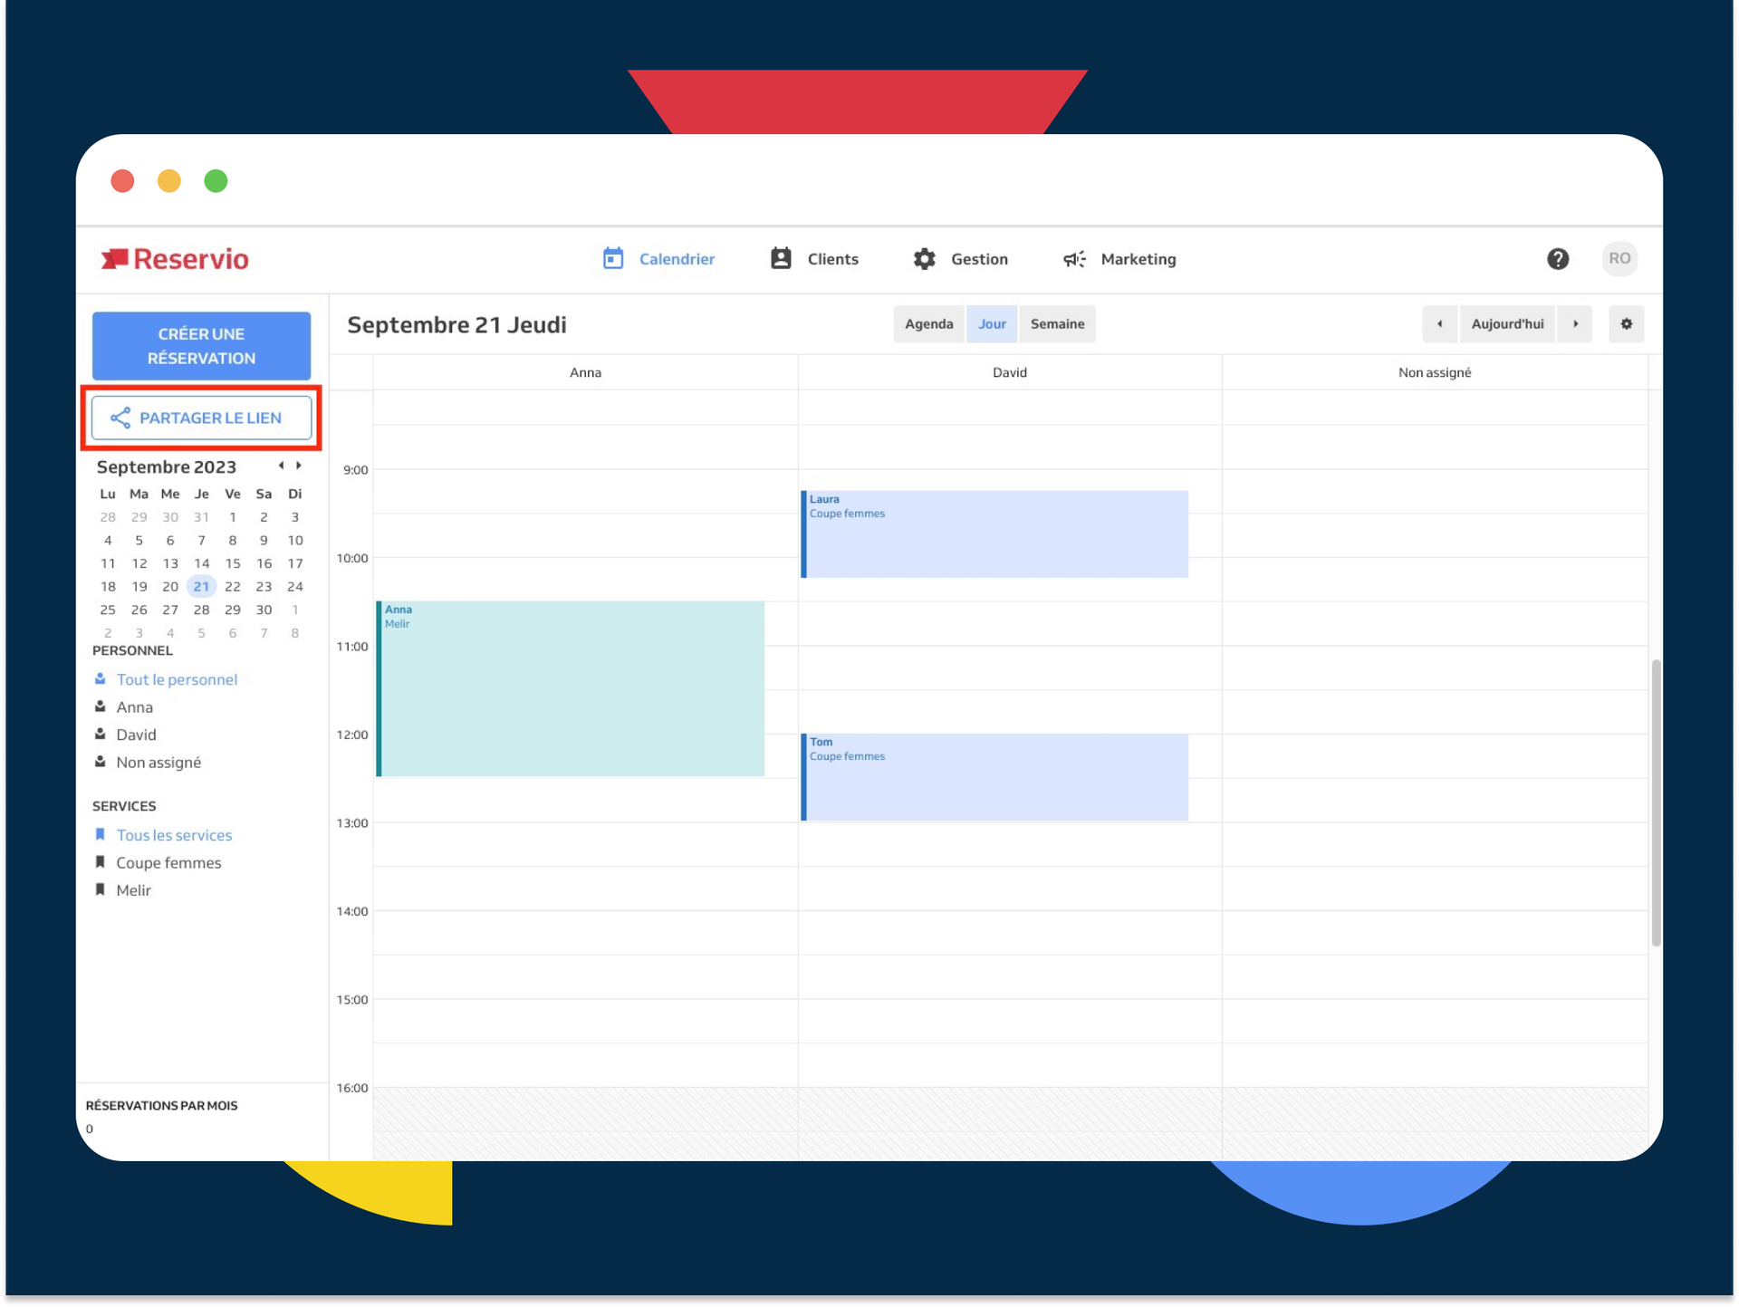
Task: Click the help question mark icon
Action: pyautogui.click(x=1558, y=258)
